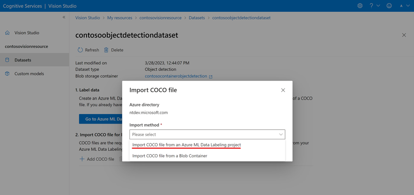Click the Delete label
This screenshot has height=195, width=414.
(x=117, y=50)
